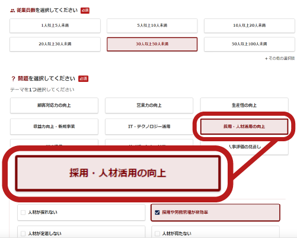Choose the 生産性の向上 theme
Screen dimensions: 297x238
point(244,106)
